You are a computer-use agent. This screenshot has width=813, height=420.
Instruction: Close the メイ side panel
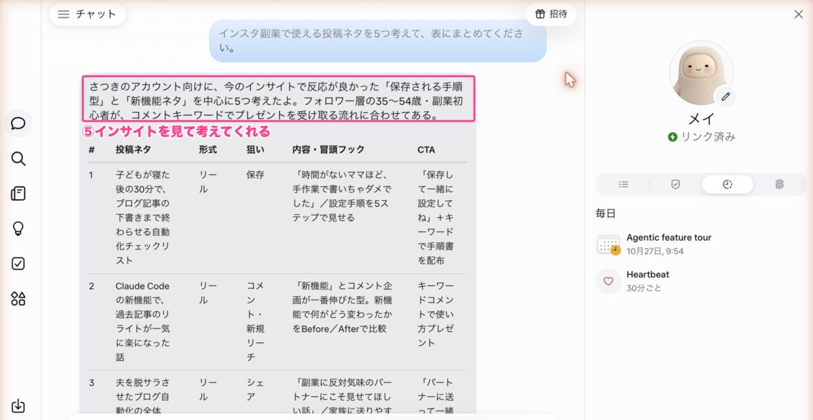point(798,14)
